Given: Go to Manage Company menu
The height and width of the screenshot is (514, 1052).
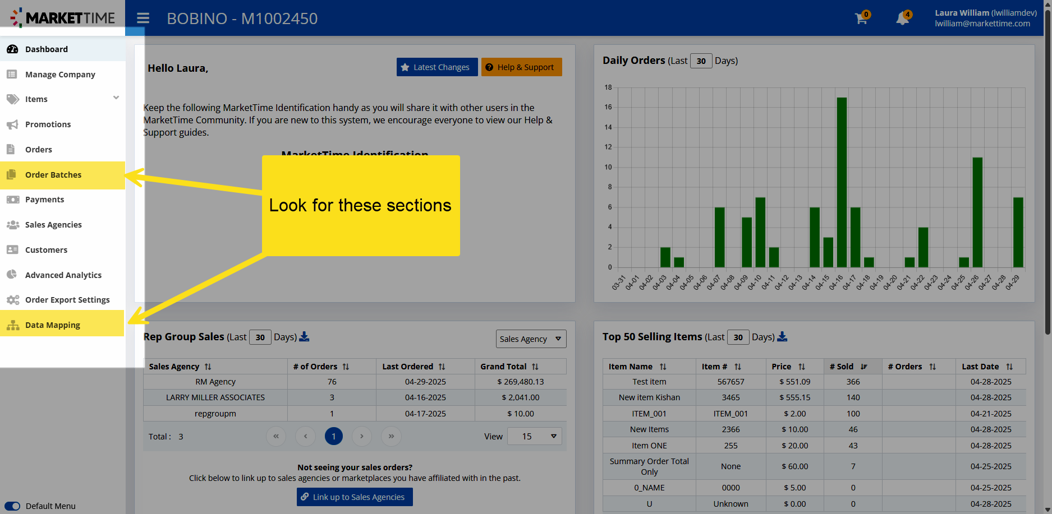Looking at the screenshot, I should [x=60, y=74].
